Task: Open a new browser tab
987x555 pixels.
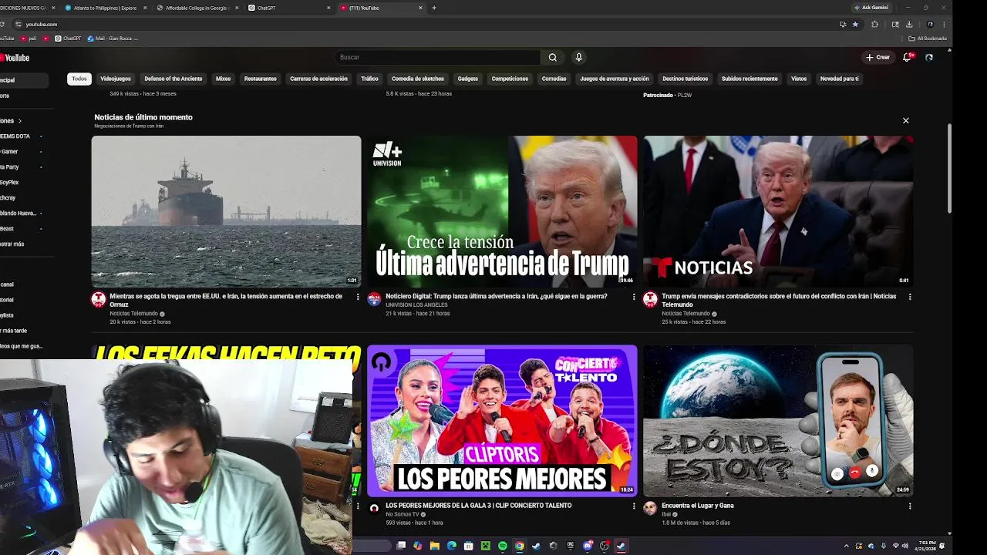Action: [x=434, y=8]
